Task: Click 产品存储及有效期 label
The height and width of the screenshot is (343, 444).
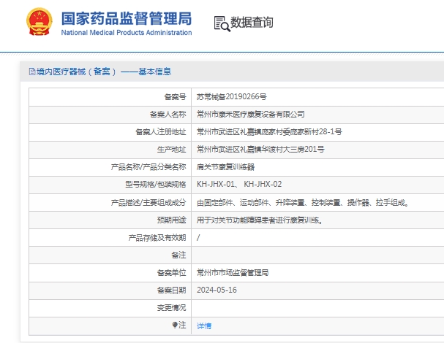Action: tap(157, 238)
